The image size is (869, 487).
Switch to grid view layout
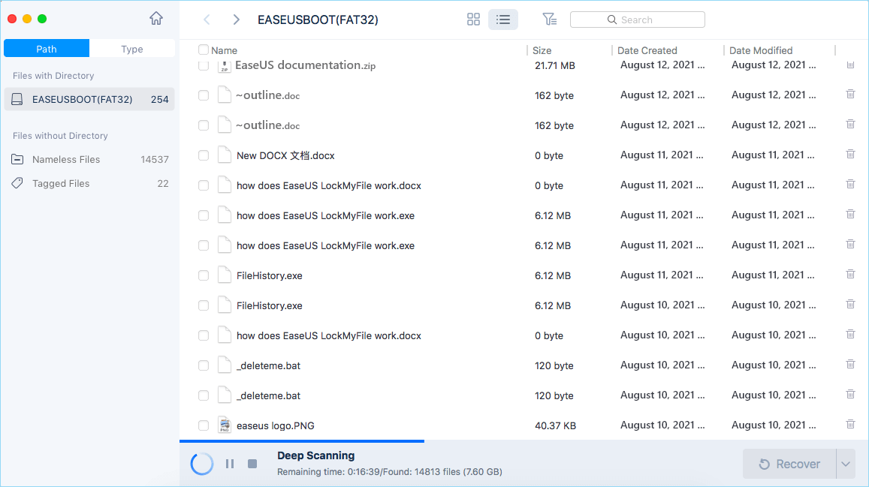[473, 20]
